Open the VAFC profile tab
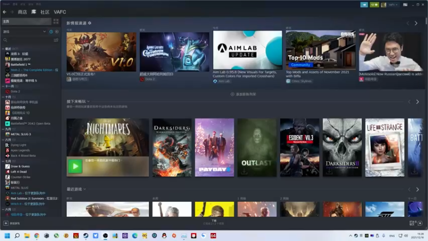The width and height of the screenshot is (428, 241). coord(60,12)
